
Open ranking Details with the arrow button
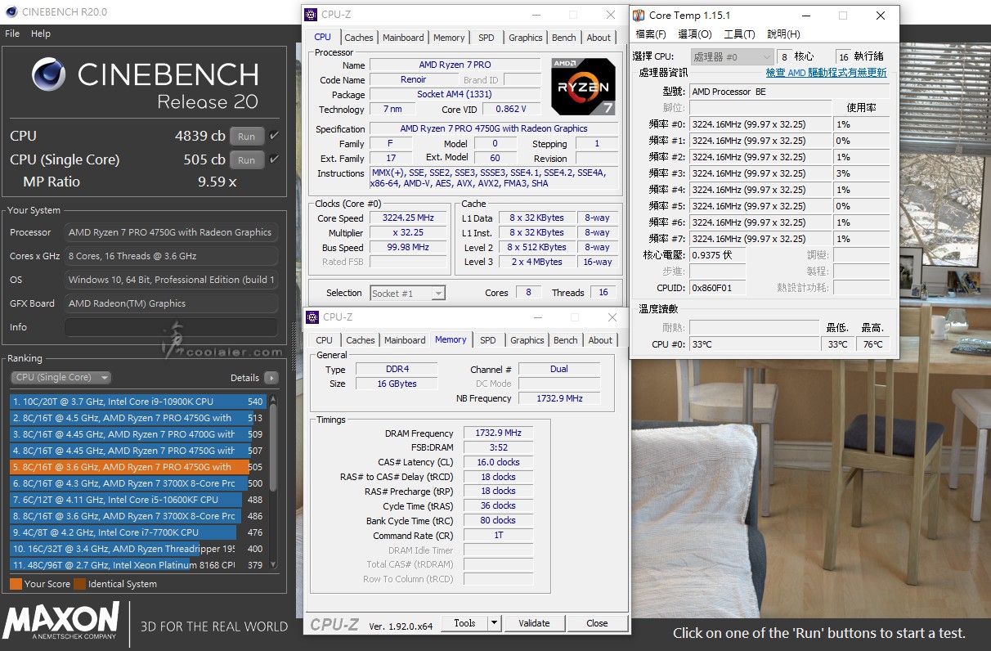[271, 378]
